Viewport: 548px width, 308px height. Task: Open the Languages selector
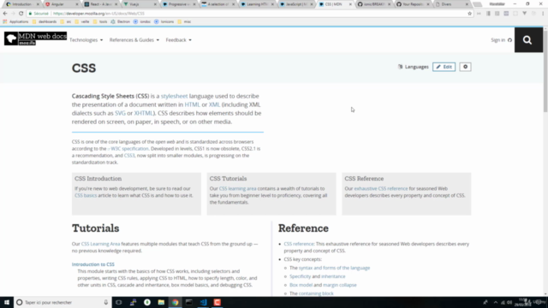[413, 67]
